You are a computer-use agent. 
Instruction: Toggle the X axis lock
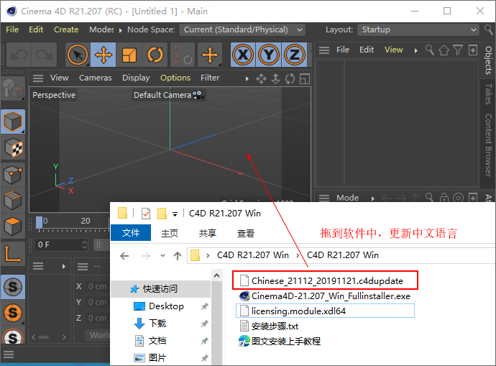click(x=243, y=55)
